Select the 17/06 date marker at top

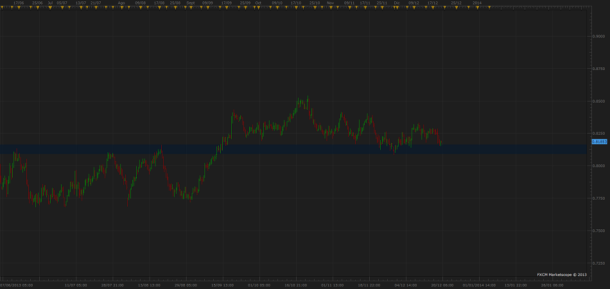[19, 3]
